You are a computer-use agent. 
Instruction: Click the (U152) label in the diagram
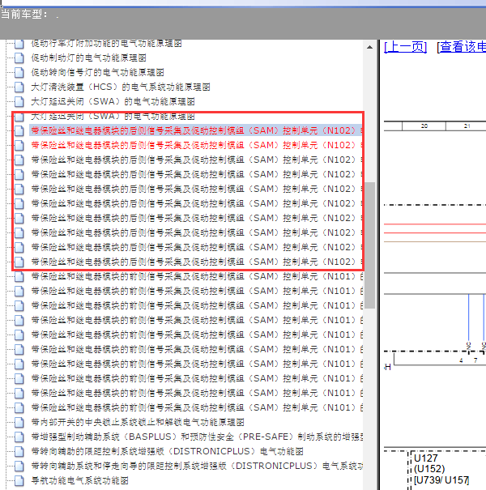429,469
